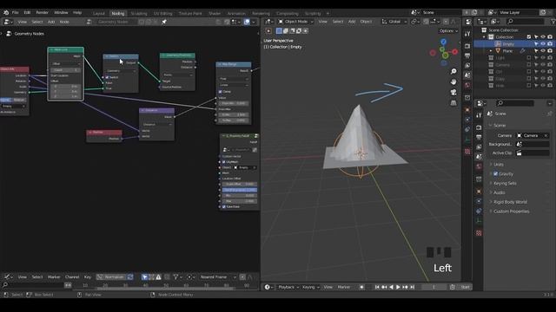
Task: Open the node editor type dropdown
Action: pos(8,22)
